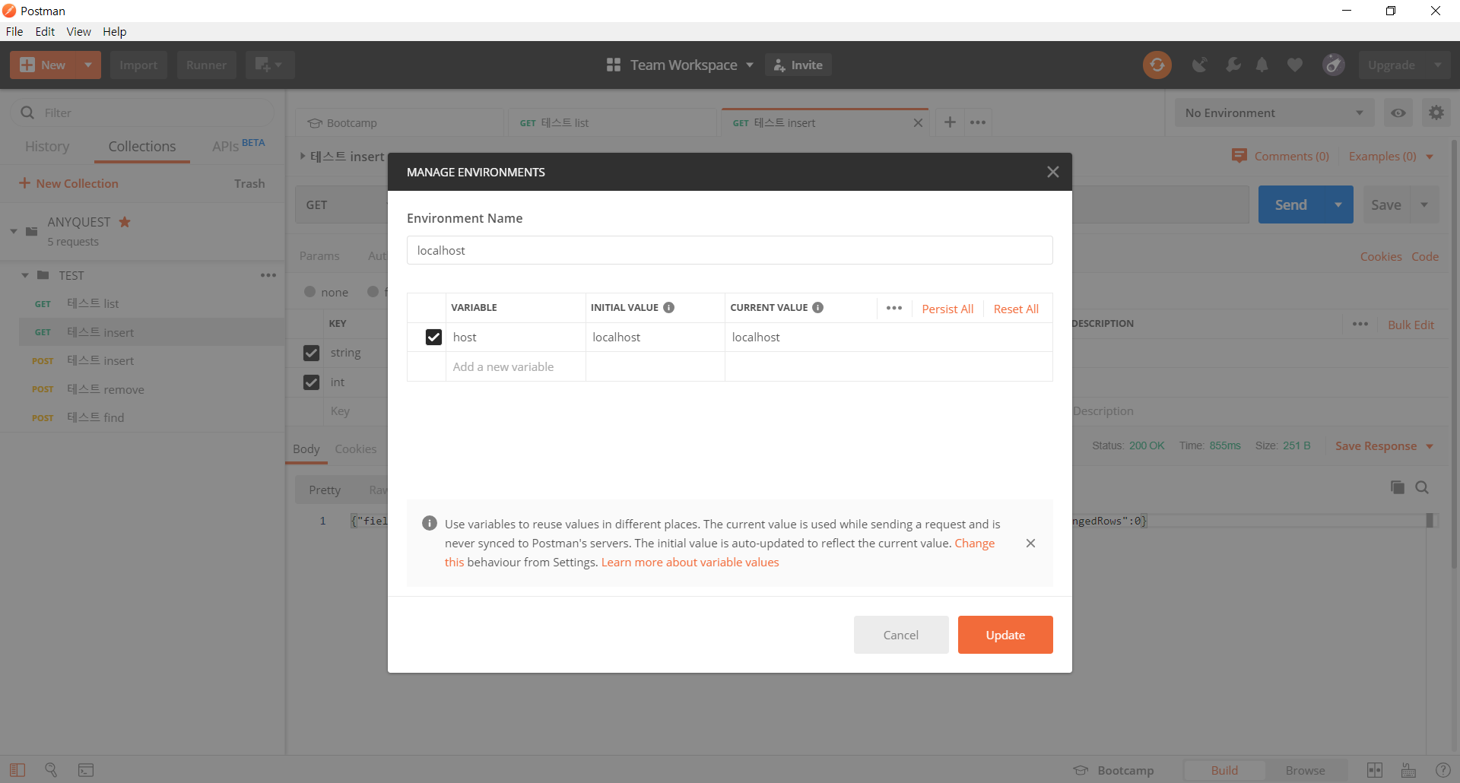Click the Upgrade button
1460x783 pixels.
(x=1392, y=65)
